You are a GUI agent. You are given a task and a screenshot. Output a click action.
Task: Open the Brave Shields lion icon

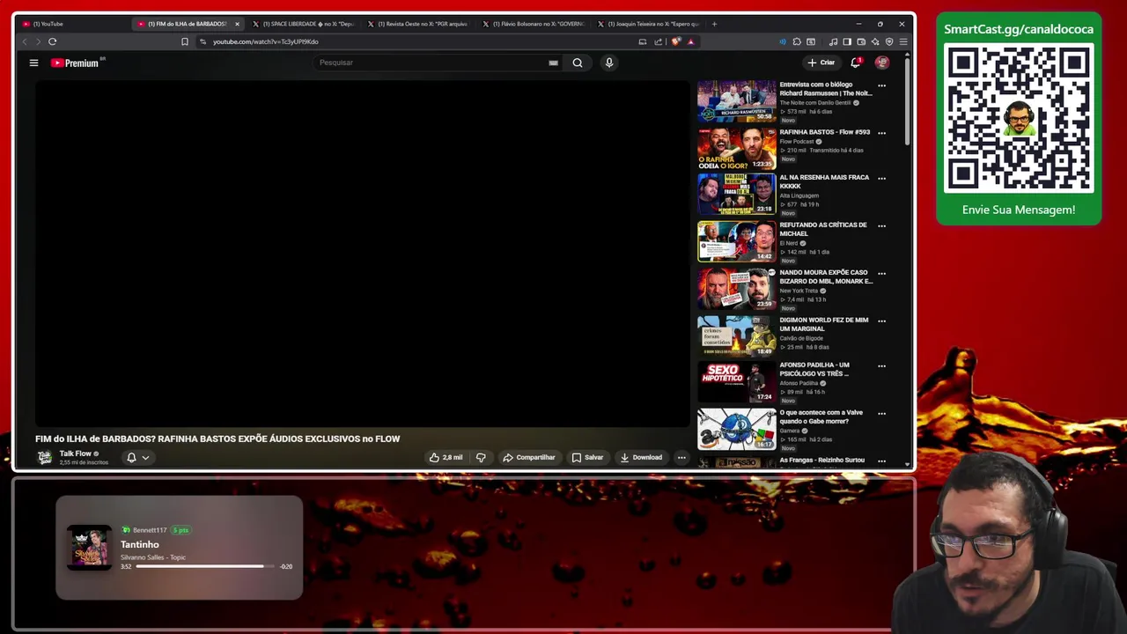click(676, 41)
